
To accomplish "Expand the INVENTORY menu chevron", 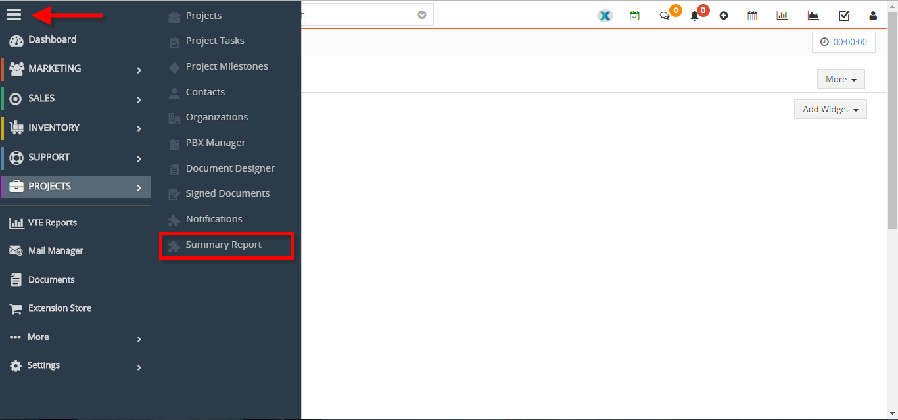I will pyautogui.click(x=139, y=129).
